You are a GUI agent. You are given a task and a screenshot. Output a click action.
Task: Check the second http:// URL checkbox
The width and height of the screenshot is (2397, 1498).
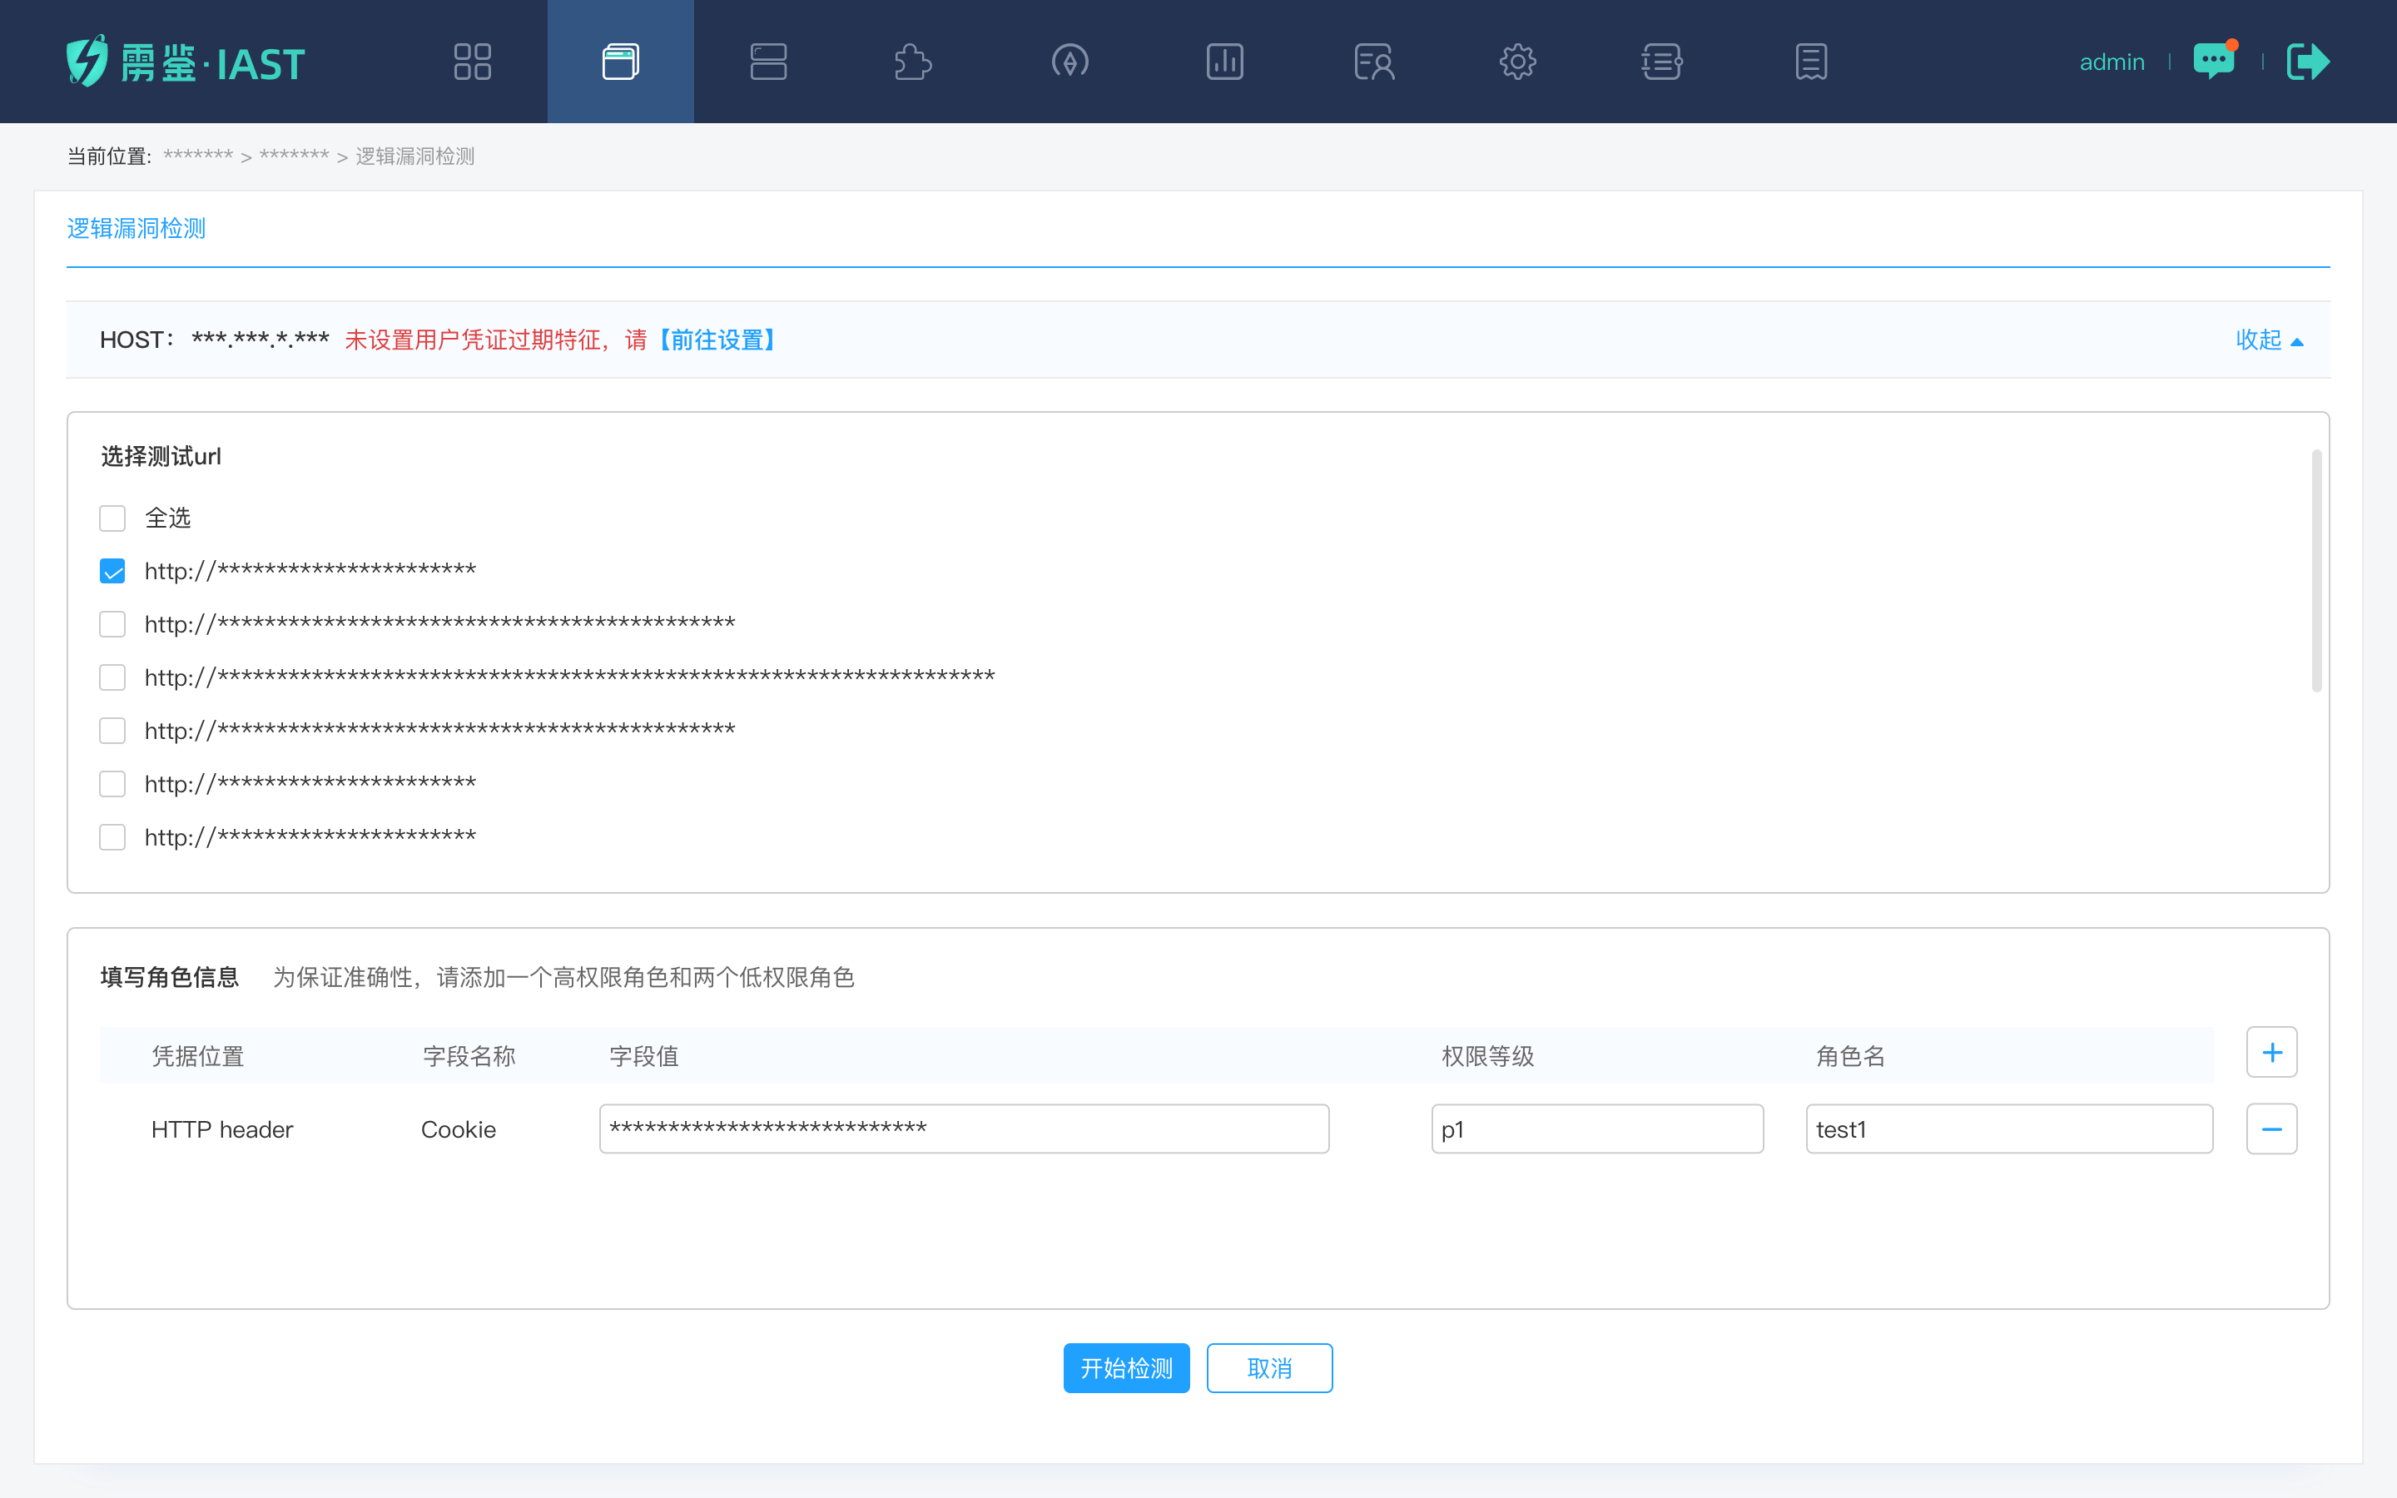tap(113, 624)
